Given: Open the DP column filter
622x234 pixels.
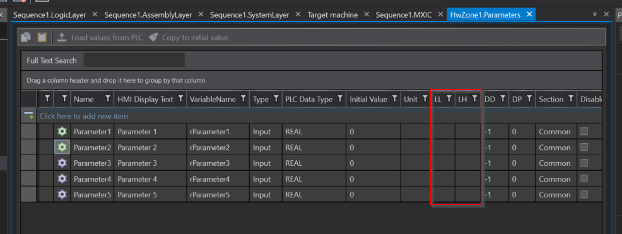Looking at the screenshot, I should [529, 99].
